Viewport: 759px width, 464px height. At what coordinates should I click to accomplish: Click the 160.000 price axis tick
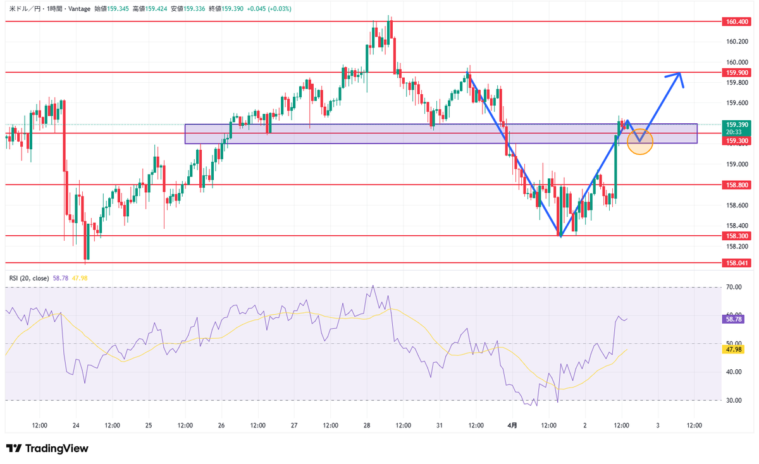(x=737, y=63)
